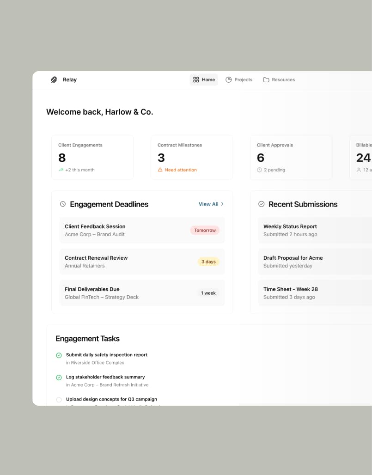Expand deadlines with the View All chevron
The height and width of the screenshot is (475, 372).
[222, 204]
